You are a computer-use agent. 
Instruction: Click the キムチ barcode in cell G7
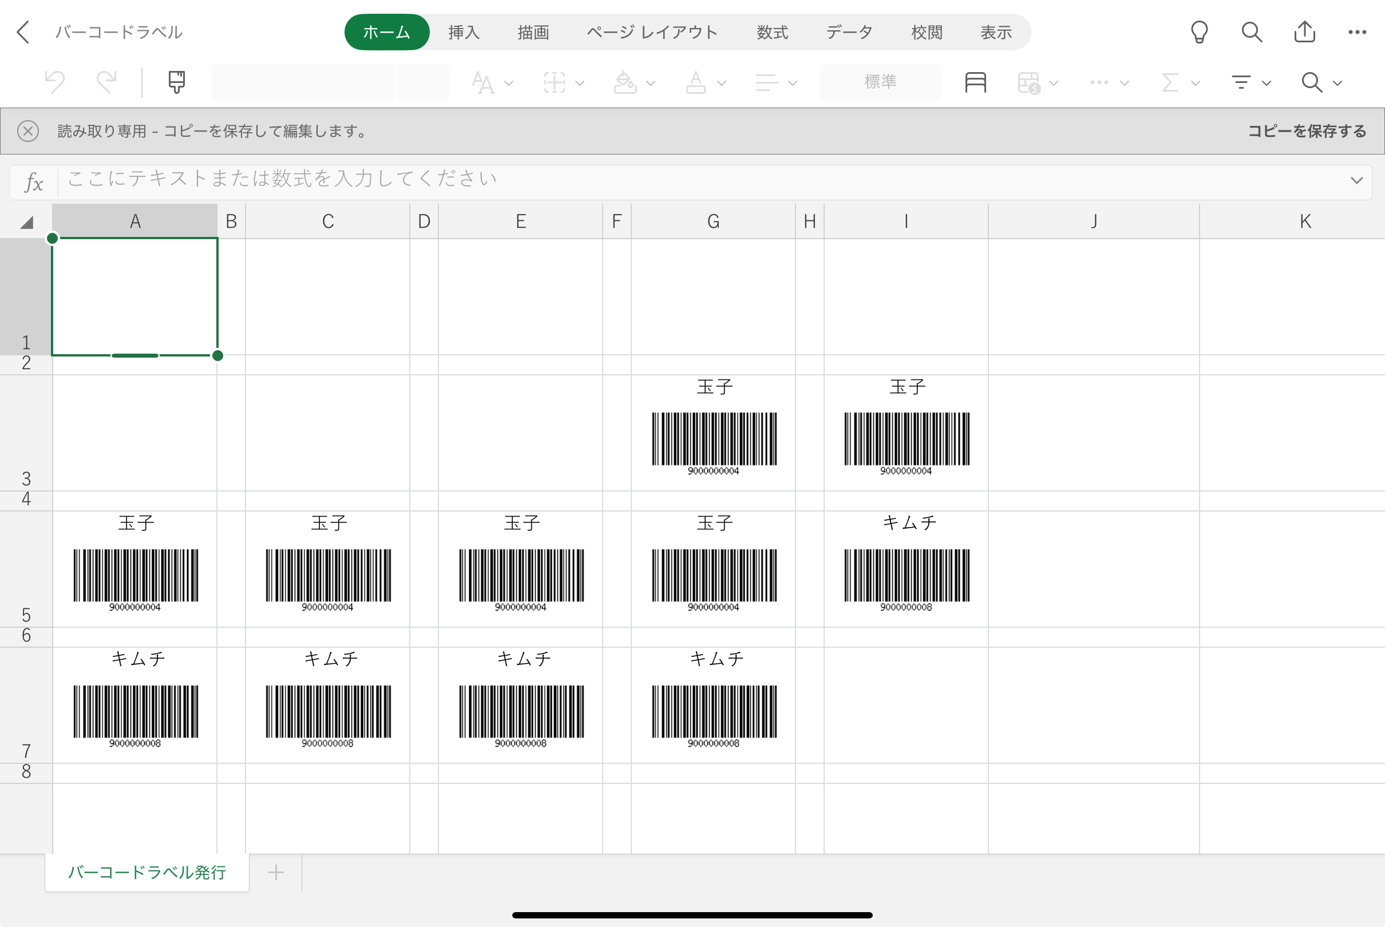(714, 716)
